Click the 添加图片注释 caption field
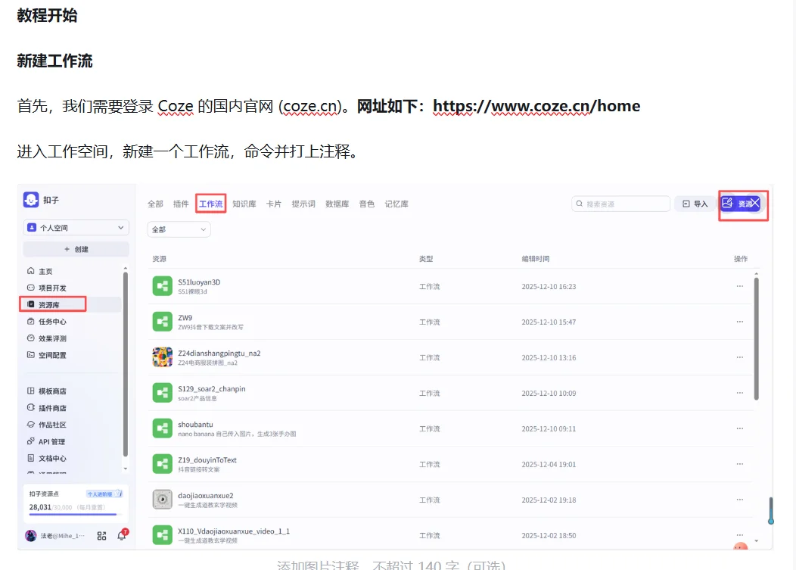 [391, 565]
